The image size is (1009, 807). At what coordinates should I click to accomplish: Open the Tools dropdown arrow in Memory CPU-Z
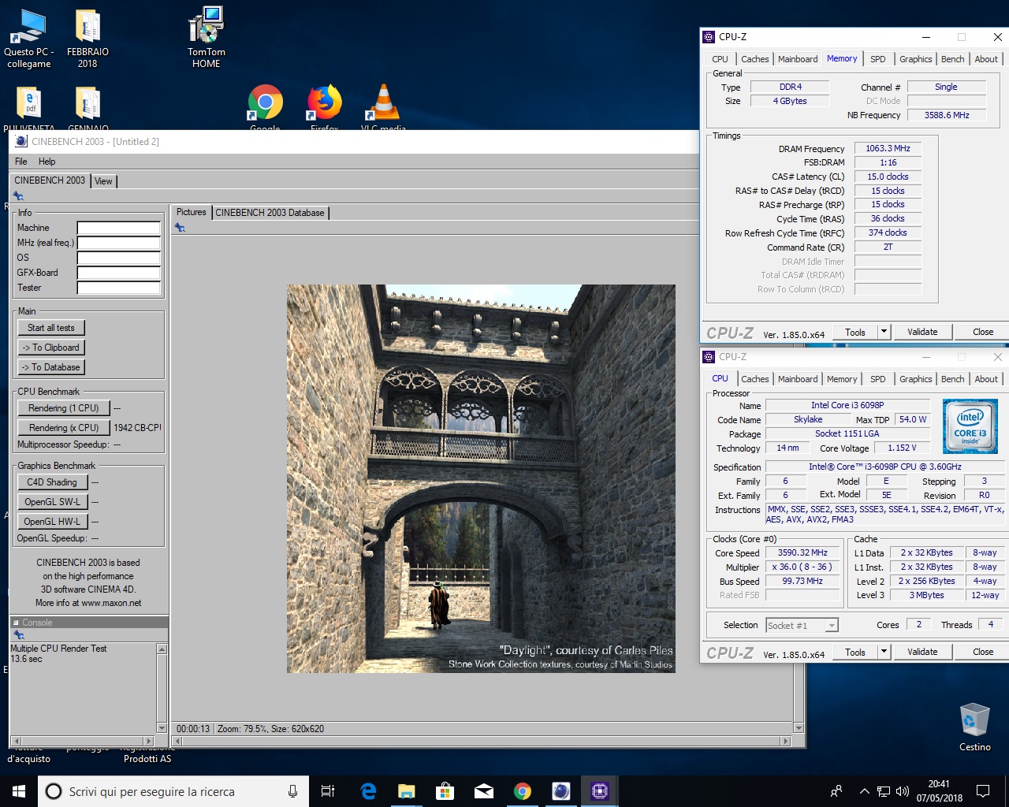[x=884, y=332]
